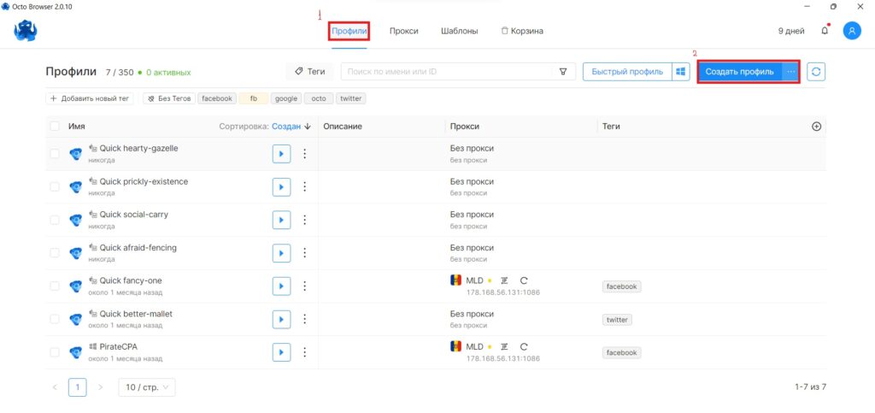
Task: Open three-dot menu for PirateCPA profile
Action: 305,352
